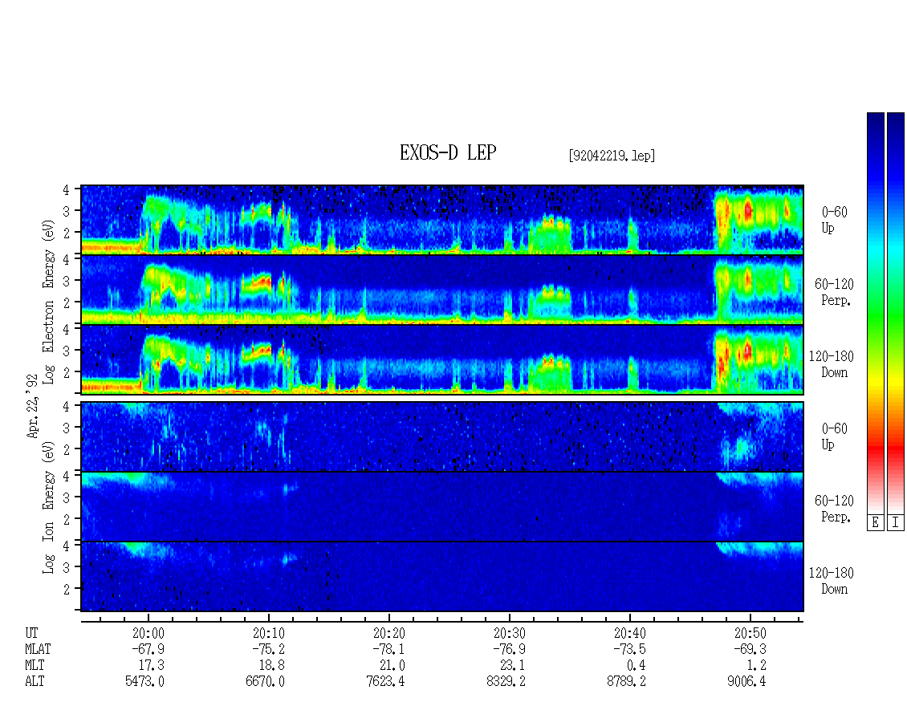Screen dimensions: 907x702
Task: Click the ion 0-60 Up spectrogram panel
Action: pyautogui.click(x=442, y=436)
